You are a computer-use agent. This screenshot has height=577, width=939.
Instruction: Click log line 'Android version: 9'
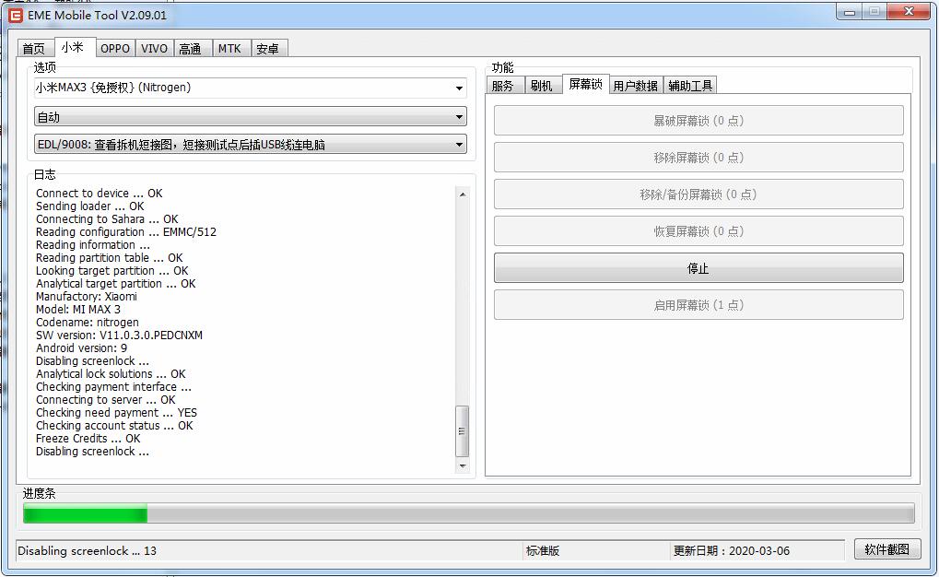tap(81, 348)
